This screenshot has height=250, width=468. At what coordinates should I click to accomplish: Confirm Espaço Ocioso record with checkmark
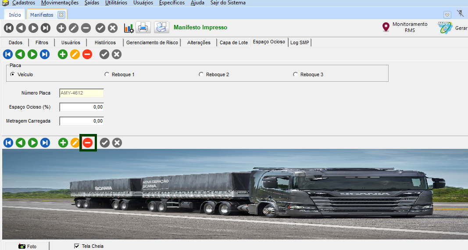(x=104, y=54)
